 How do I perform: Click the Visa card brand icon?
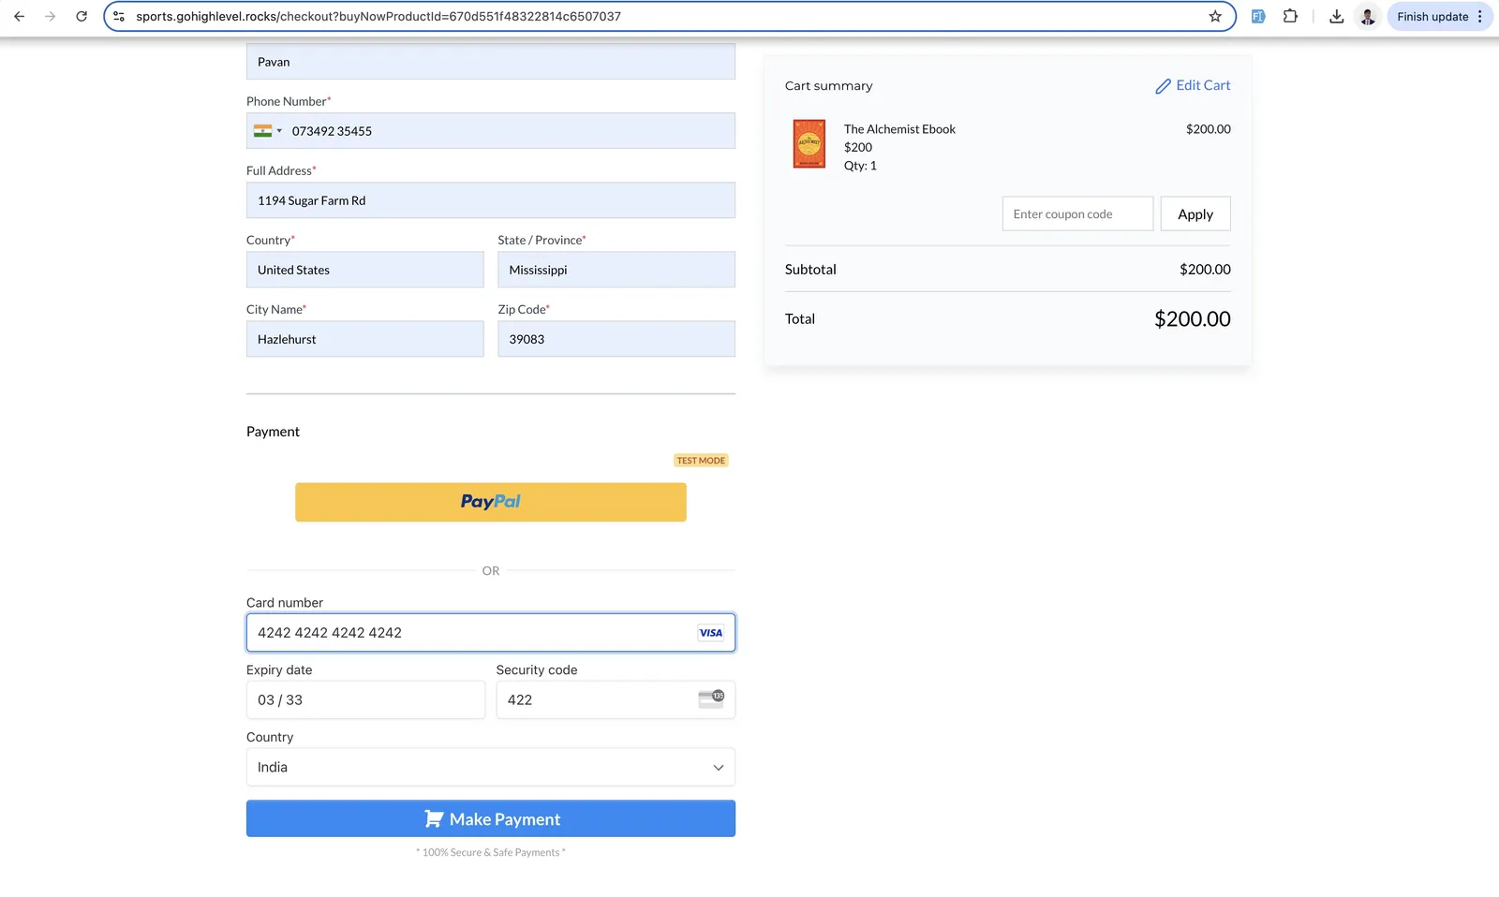tap(711, 633)
